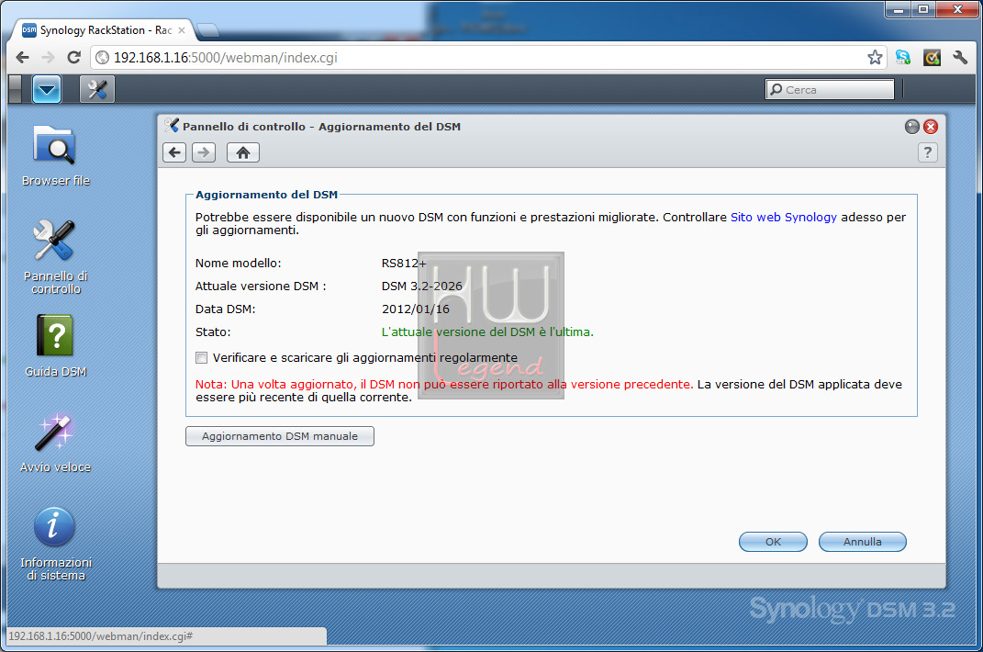Click the model name RS812+
The height and width of the screenshot is (652, 983).
[404, 263]
